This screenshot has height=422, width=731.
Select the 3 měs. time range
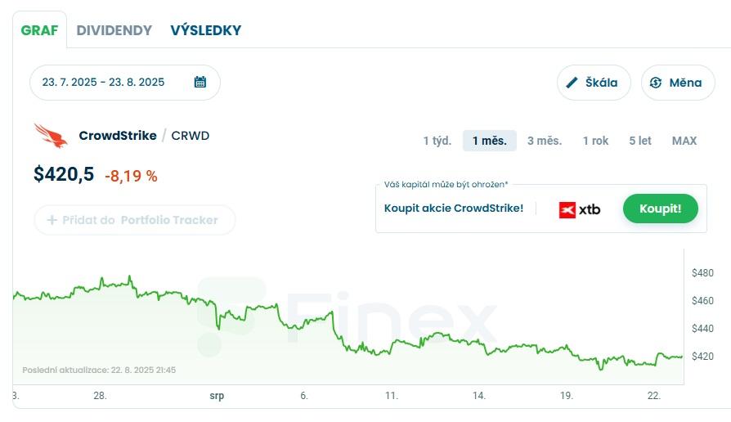click(545, 141)
